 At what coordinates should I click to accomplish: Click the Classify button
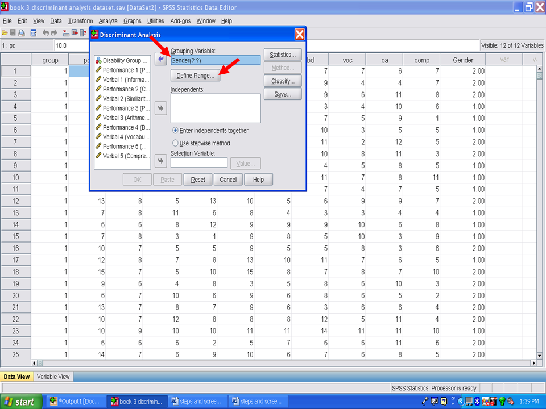(x=283, y=81)
